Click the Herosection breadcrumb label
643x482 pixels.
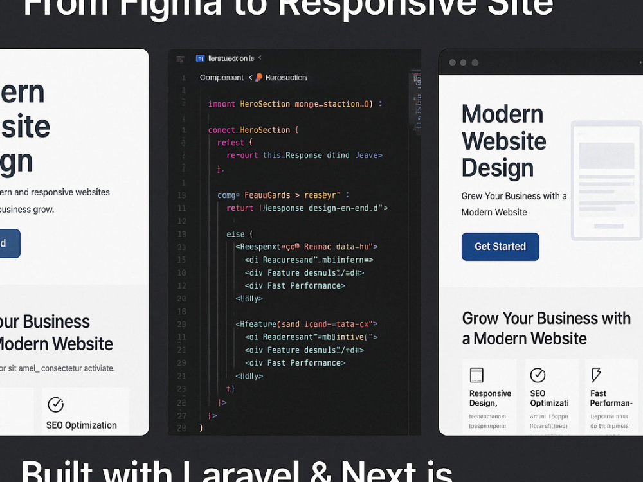point(286,78)
